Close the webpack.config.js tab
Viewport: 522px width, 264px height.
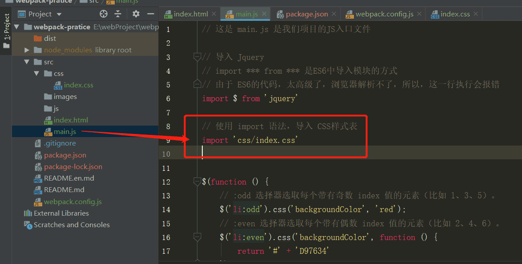point(419,14)
